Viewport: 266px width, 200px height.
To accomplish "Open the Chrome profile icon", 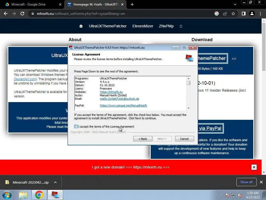I will [x=252, y=14].
